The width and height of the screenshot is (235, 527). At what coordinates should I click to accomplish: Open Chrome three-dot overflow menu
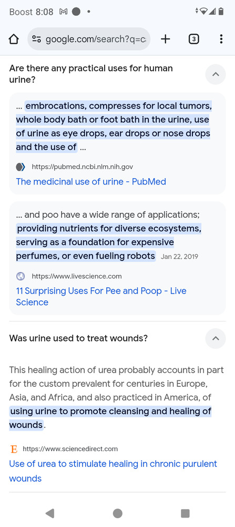(x=221, y=40)
